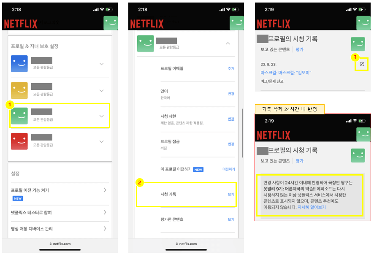Tap the Netflix logo on the profile settings screen
The image size is (374, 257).
coord(147,24)
